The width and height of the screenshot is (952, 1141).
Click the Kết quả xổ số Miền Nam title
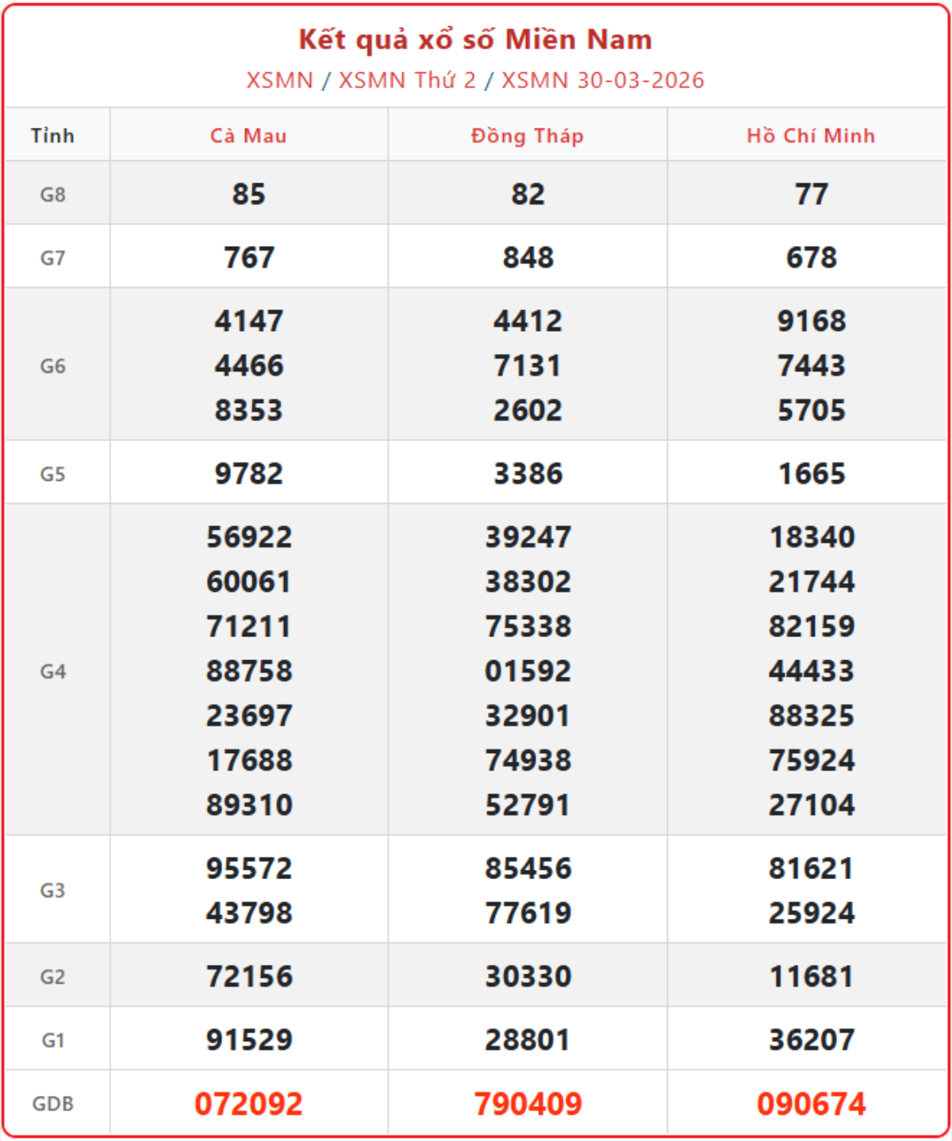click(x=475, y=40)
